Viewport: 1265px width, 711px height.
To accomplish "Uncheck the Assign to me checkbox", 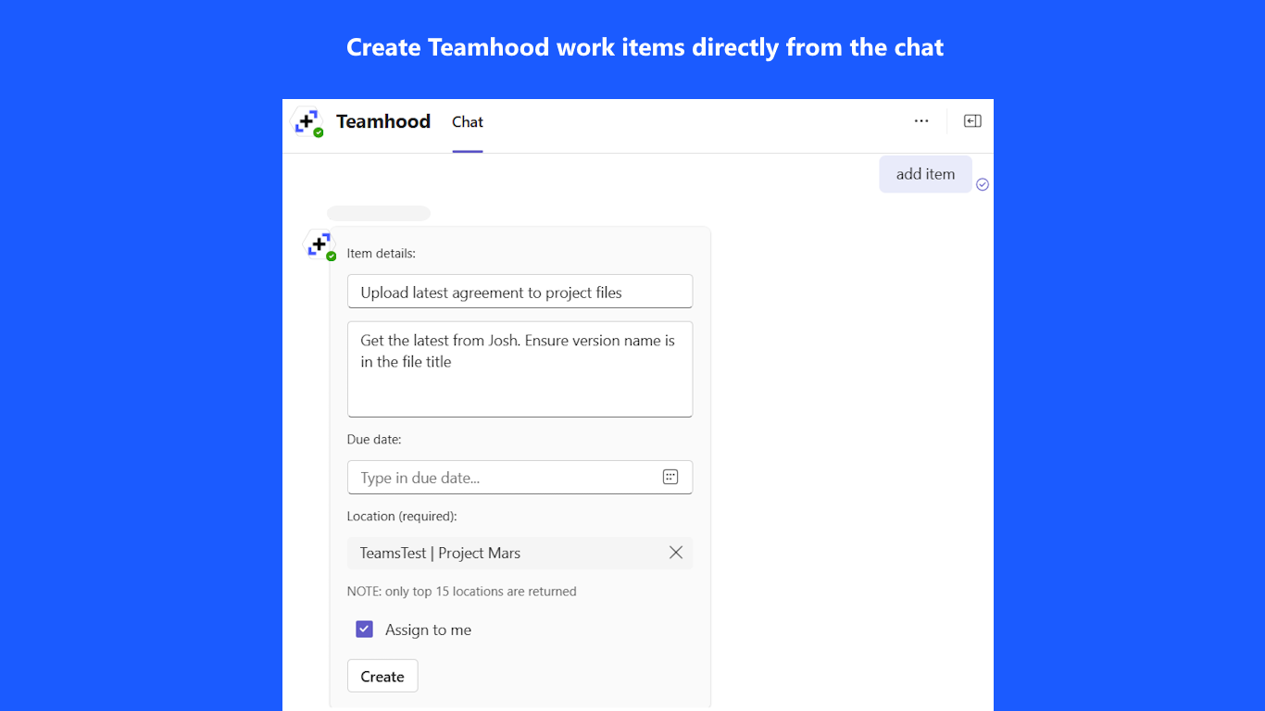I will (x=365, y=630).
